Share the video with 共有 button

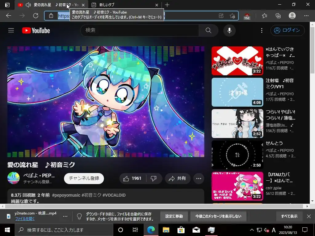point(177,179)
